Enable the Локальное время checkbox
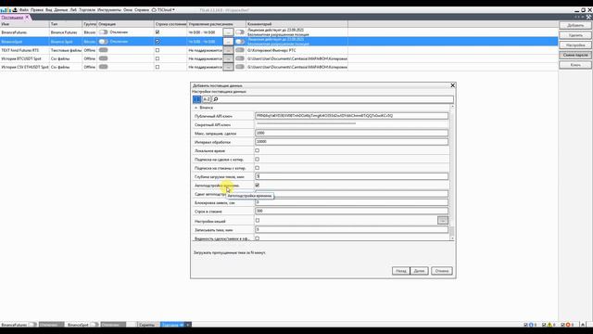593x334 pixels. point(258,150)
